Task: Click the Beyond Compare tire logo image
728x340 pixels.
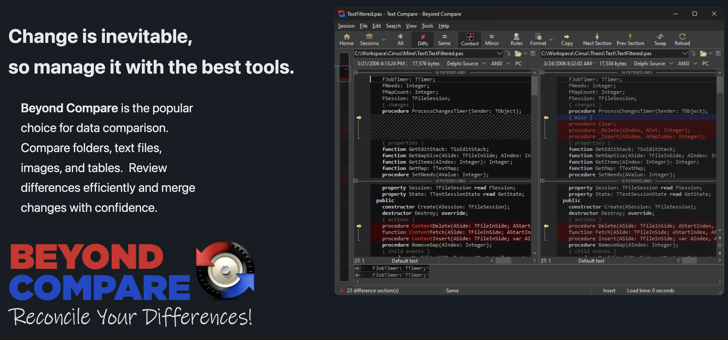Action: (225, 270)
